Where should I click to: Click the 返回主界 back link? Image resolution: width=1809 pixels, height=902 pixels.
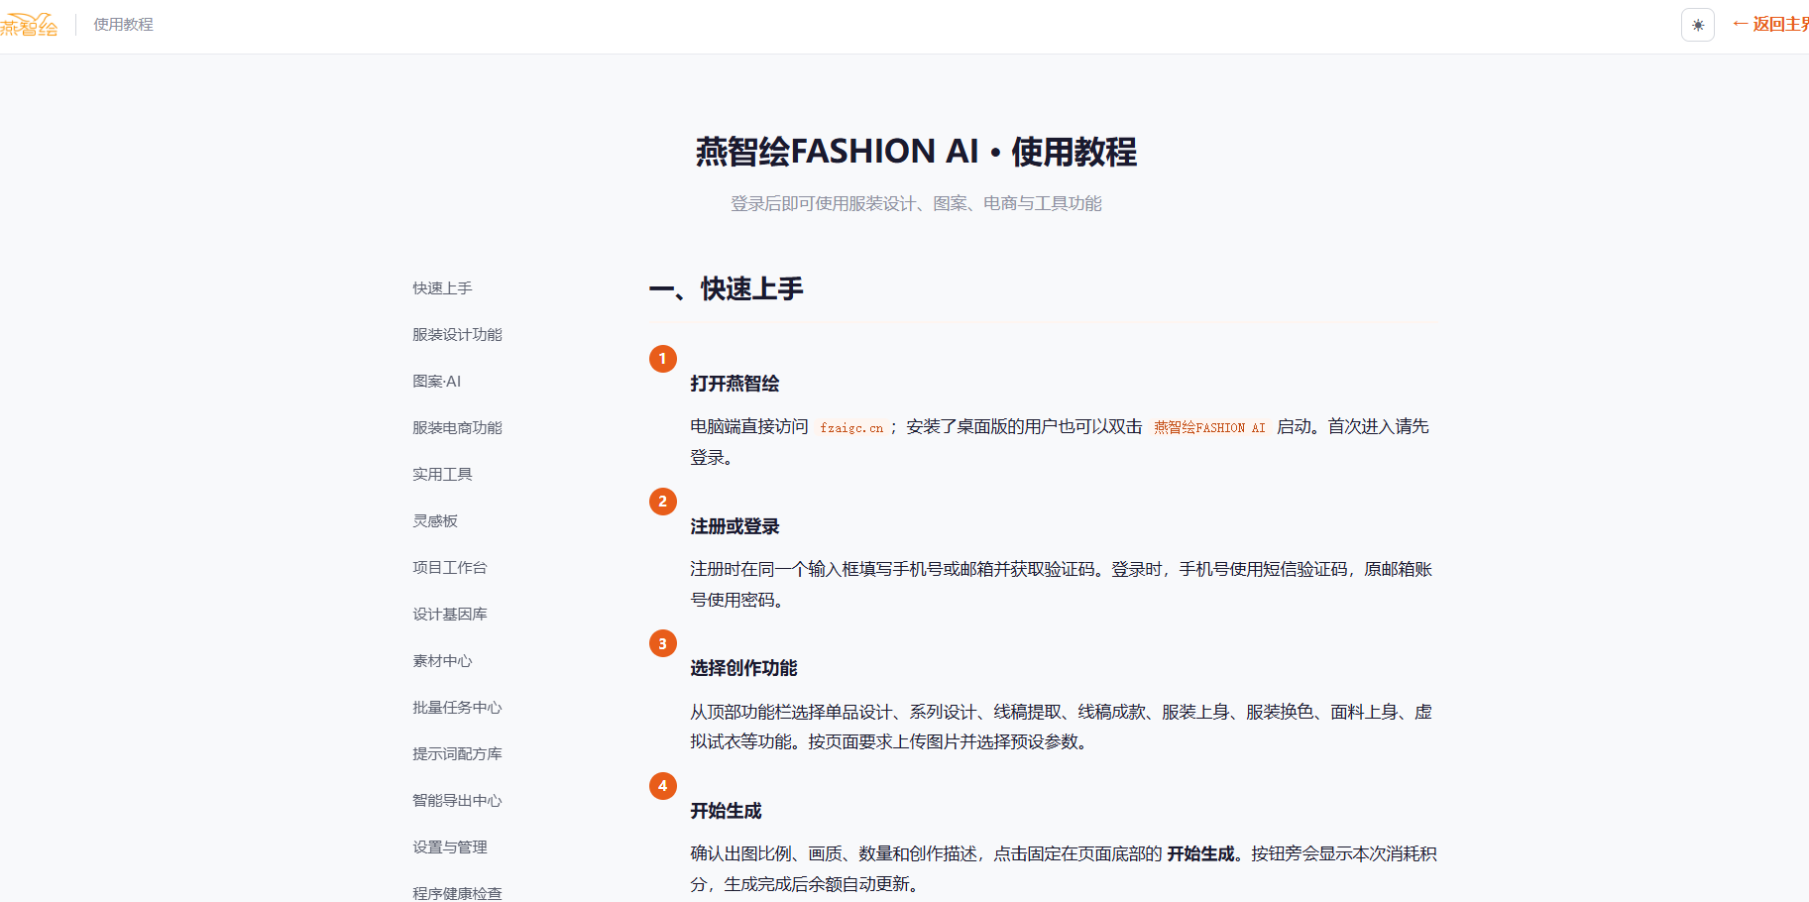coord(1770,24)
